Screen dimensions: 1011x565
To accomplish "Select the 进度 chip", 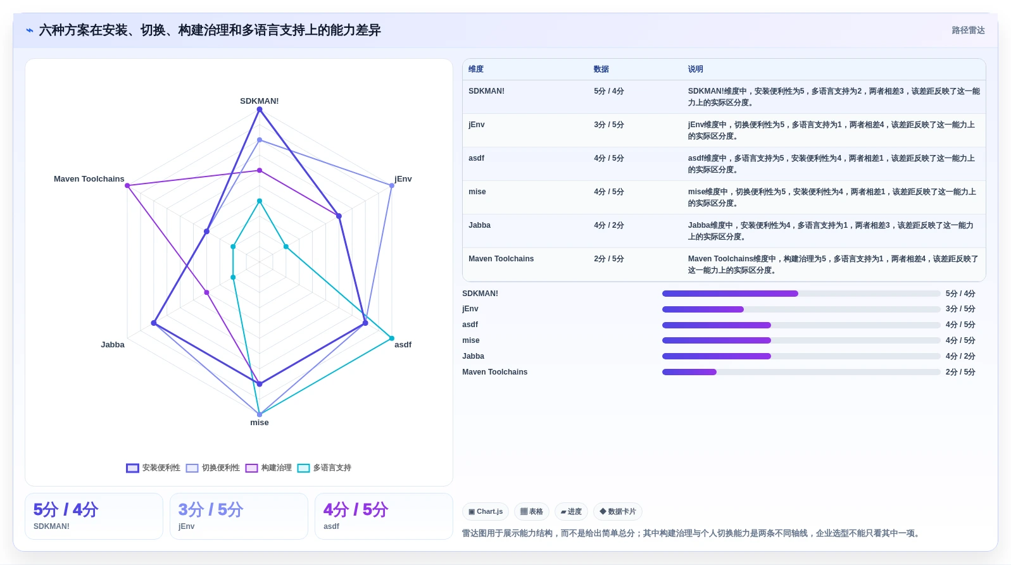I will (x=571, y=512).
